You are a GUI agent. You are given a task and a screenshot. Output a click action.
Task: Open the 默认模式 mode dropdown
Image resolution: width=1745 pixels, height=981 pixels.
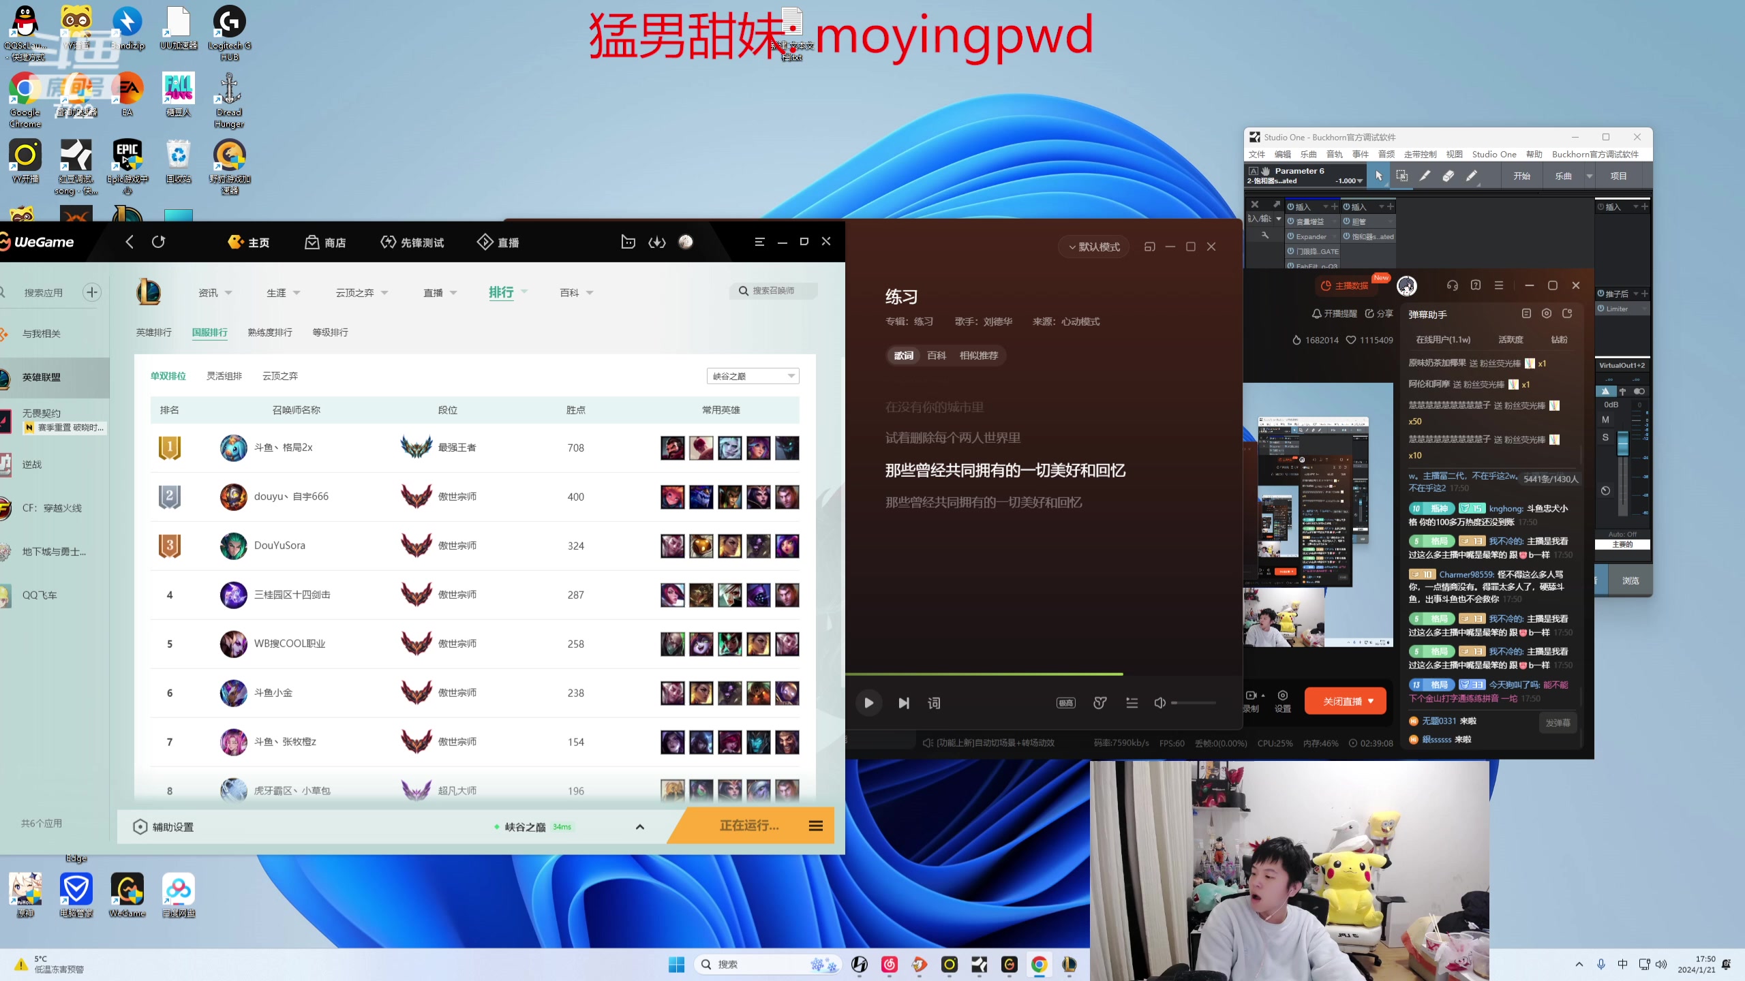tap(1094, 247)
